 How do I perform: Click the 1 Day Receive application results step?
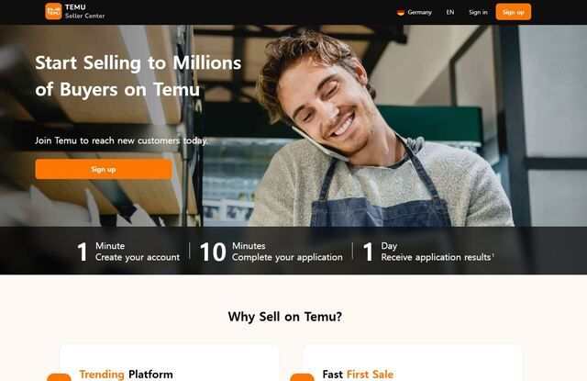(x=428, y=252)
